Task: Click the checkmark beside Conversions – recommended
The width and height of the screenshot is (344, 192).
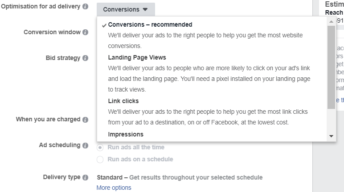Action: coord(104,25)
